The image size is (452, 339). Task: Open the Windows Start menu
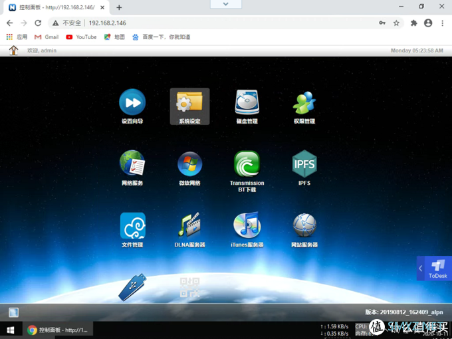pyautogui.click(x=11, y=330)
